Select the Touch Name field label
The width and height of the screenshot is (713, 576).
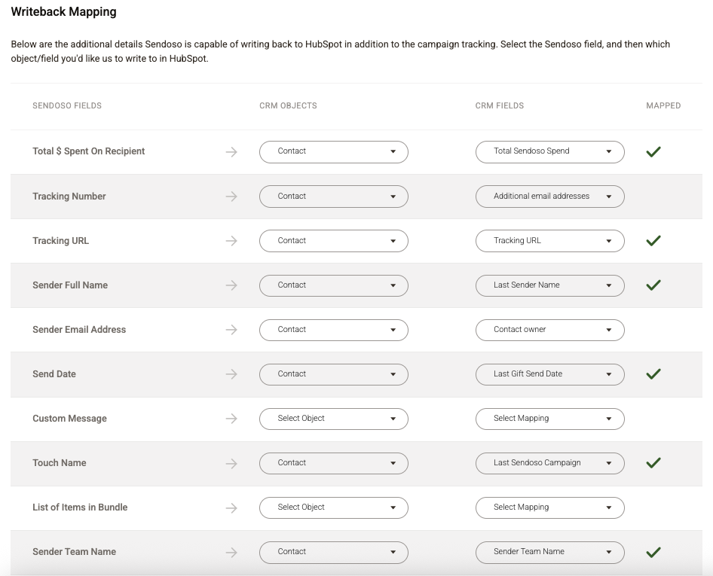59,463
